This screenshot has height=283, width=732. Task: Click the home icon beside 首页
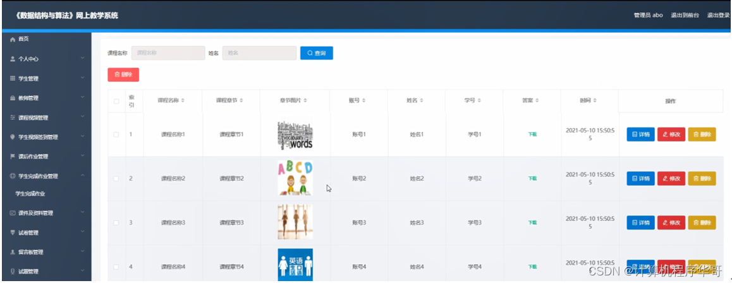pos(13,40)
